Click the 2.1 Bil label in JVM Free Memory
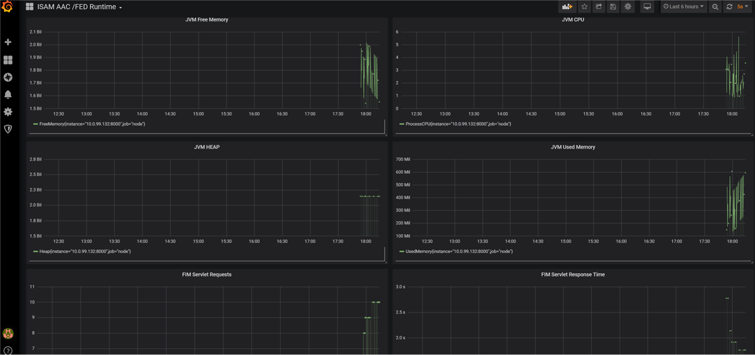Image resolution: width=755 pixels, height=355 pixels. (x=36, y=32)
